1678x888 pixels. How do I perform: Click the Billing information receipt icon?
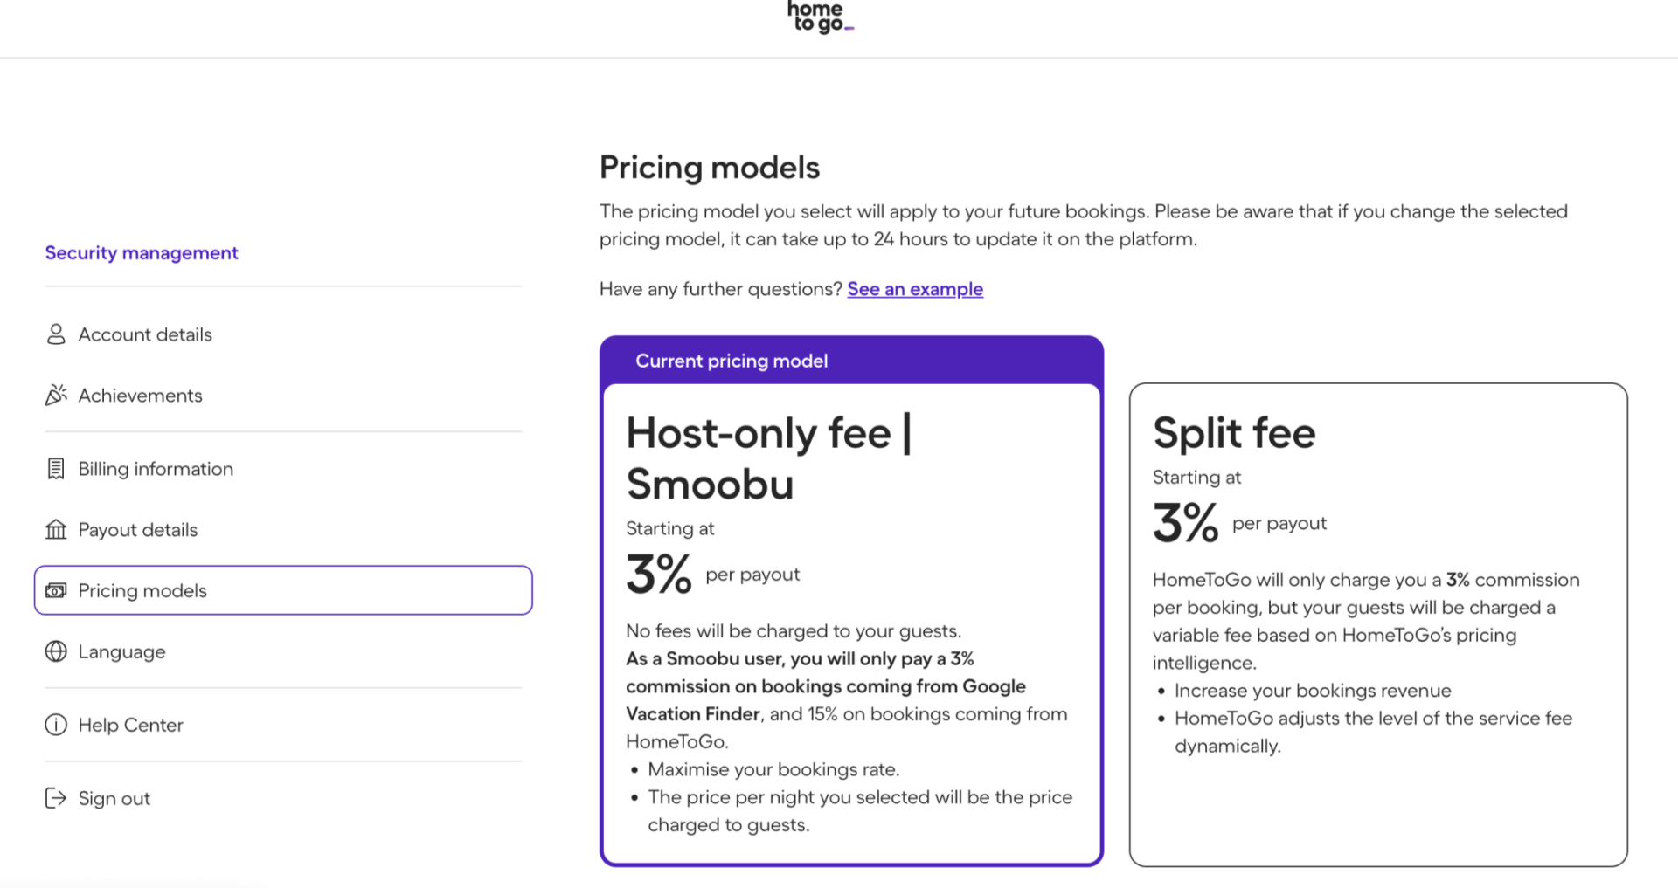click(56, 469)
